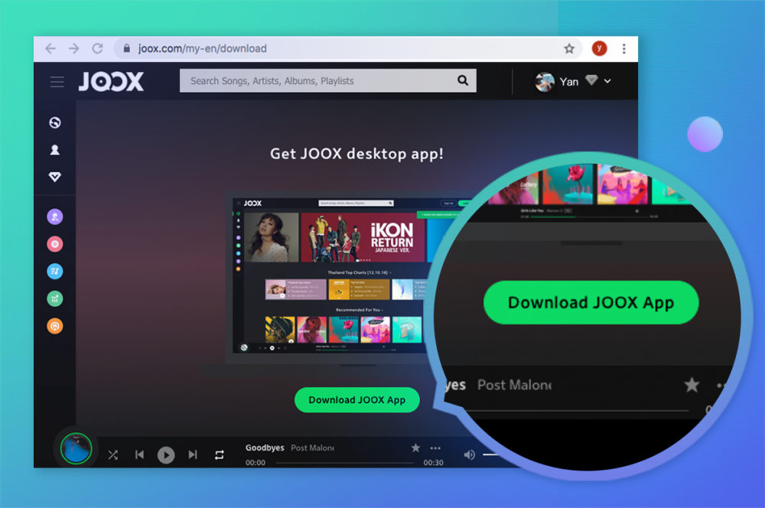Enable shuffle playback mode
This screenshot has width=765, height=508.
[x=112, y=454]
